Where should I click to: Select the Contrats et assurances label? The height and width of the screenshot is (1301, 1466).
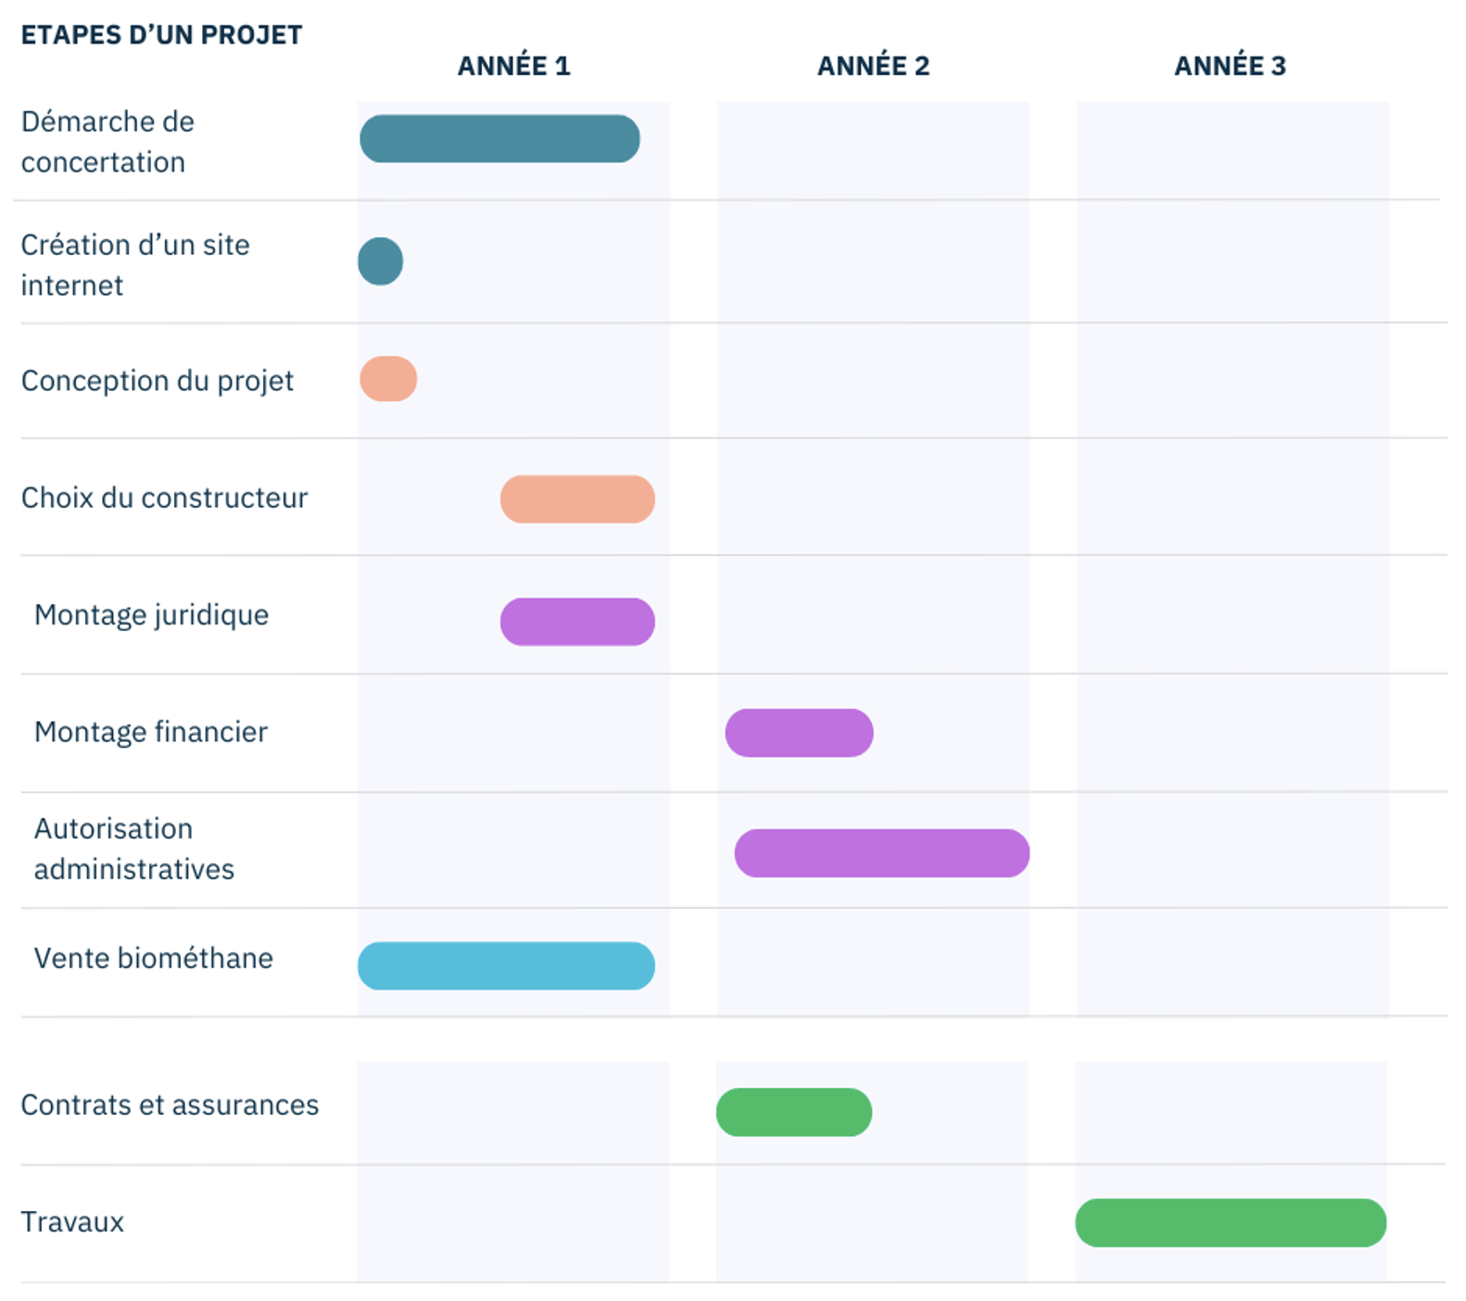pos(170,1105)
